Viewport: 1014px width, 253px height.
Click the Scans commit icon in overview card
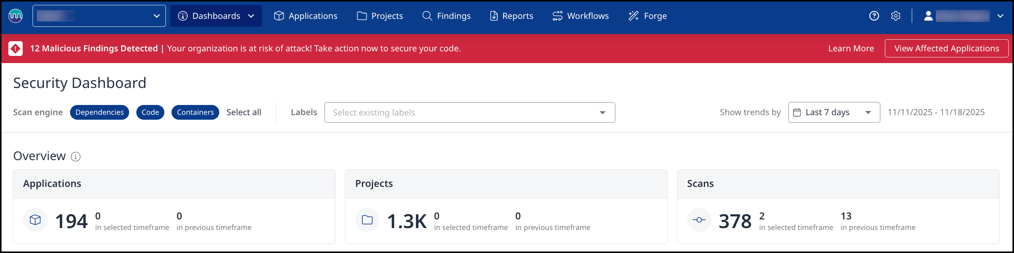[x=699, y=220]
